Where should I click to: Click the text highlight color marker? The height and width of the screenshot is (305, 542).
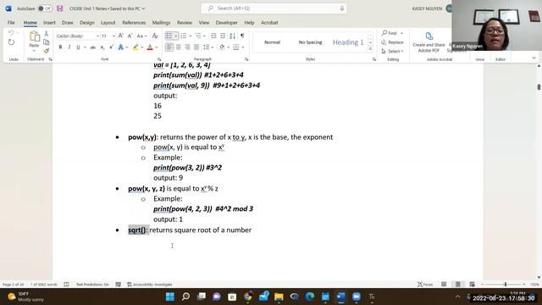tap(135, 47)
